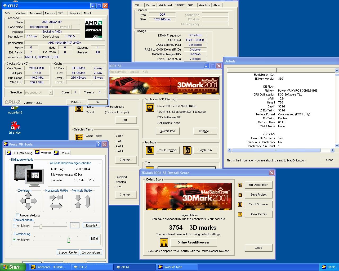Screen dimensions: 339x271
Task: Click the Erweitert button for gamma
Action: tap(91, 225)
